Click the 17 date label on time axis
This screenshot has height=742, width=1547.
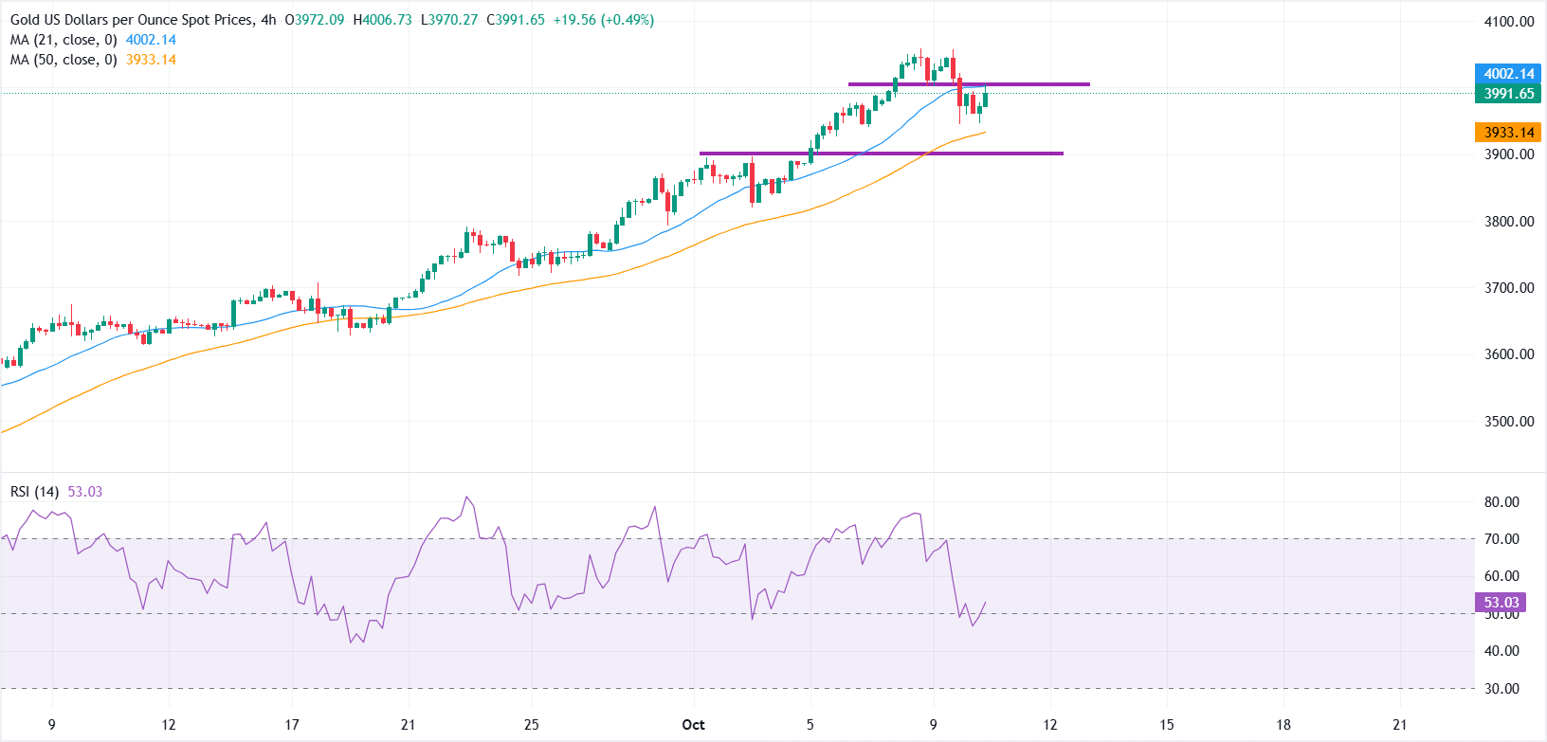tap(292, 725)
